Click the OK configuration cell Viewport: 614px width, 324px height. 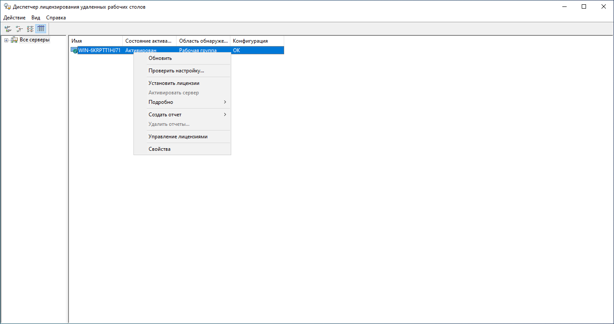236,50
